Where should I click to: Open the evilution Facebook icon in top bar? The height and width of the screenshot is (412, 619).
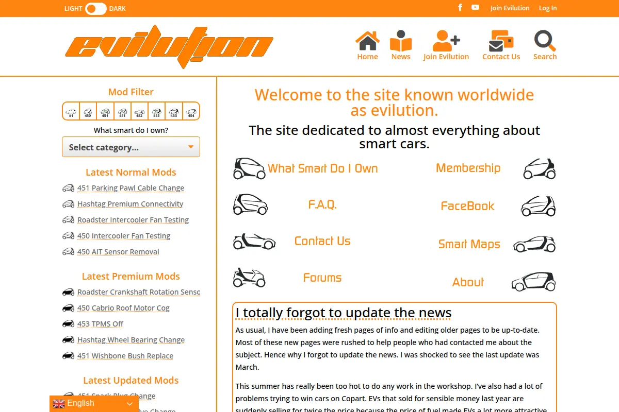click(x=461, y=7)
